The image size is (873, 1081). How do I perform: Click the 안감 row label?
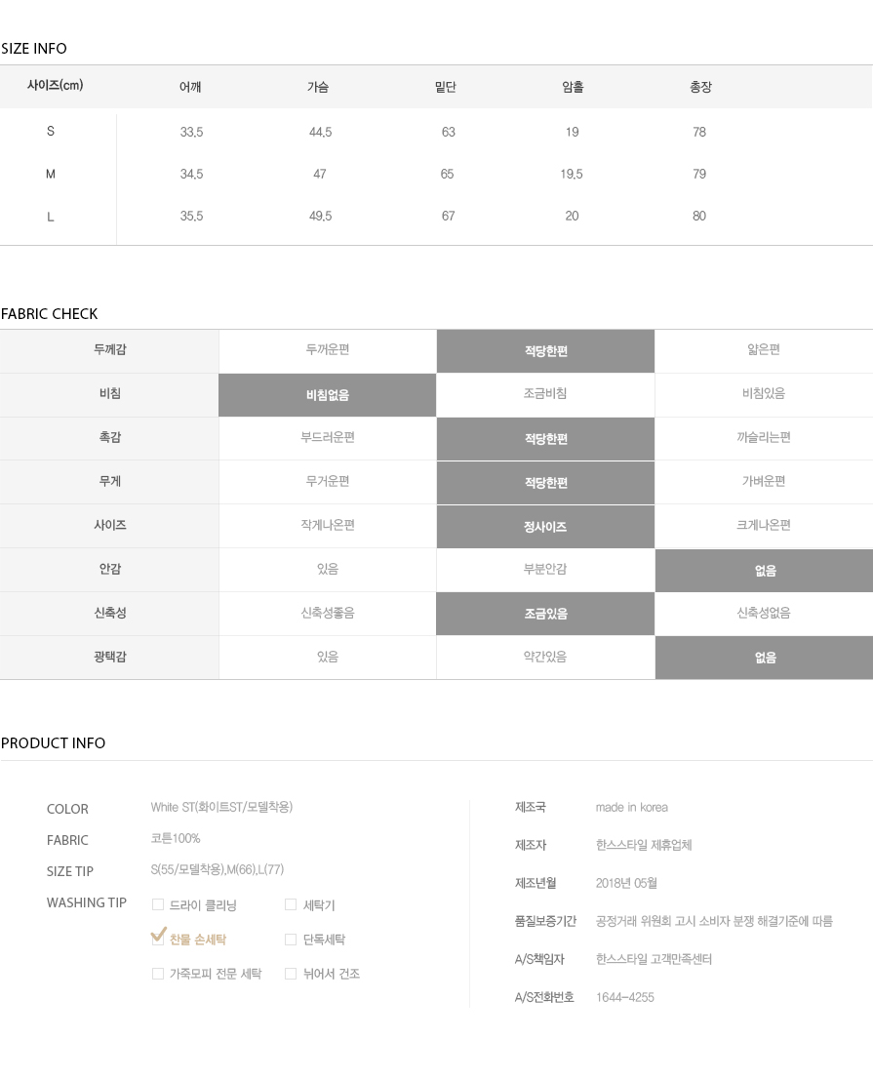point(109,569)
